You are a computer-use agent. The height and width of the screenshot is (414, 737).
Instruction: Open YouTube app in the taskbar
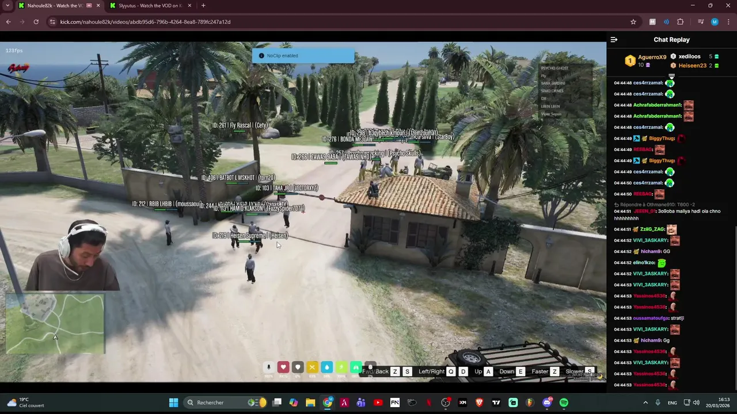tap(378, 402)
